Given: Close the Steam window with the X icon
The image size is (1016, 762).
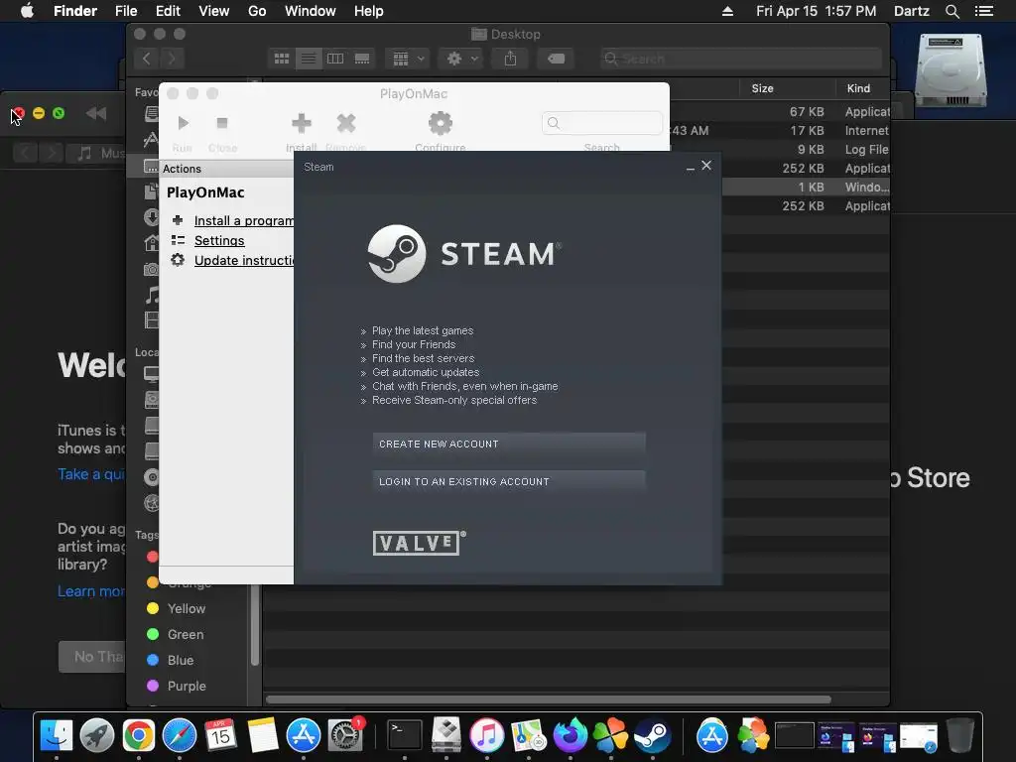Looking at the screenshot, I should point(706,166).
